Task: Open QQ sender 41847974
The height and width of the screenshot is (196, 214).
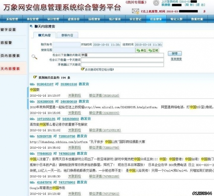Action: point(44,182)
